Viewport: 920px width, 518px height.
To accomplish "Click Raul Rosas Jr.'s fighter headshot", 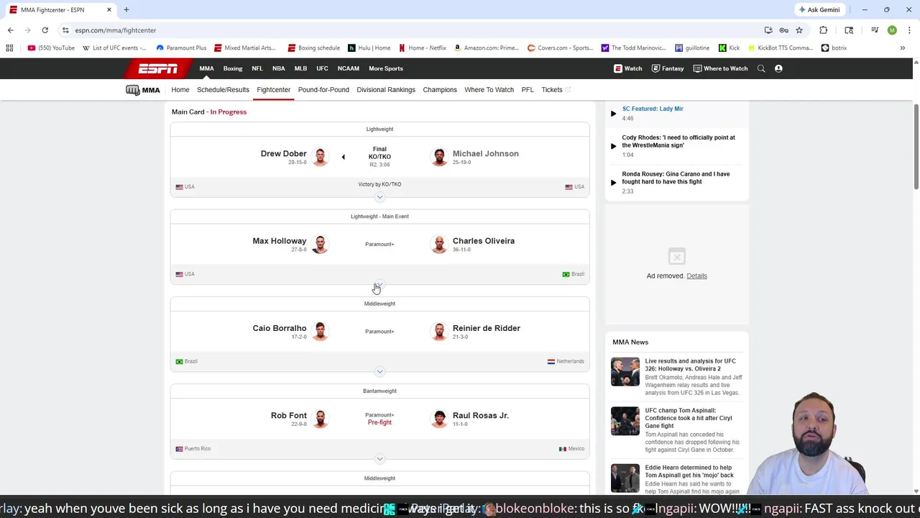I will coord(438,418).
